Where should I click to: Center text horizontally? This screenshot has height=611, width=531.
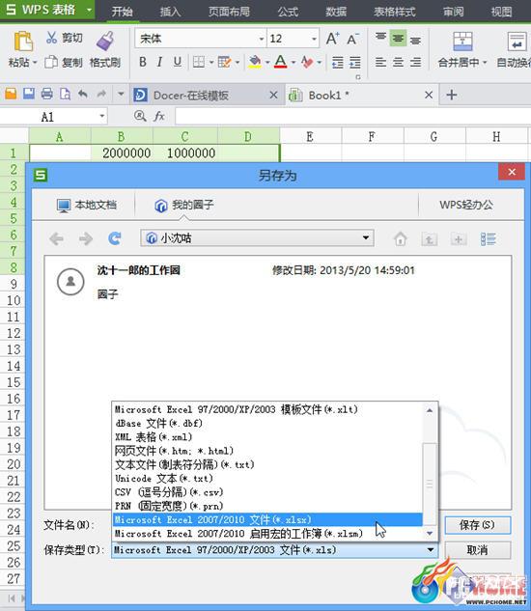[x=398, y=62]
